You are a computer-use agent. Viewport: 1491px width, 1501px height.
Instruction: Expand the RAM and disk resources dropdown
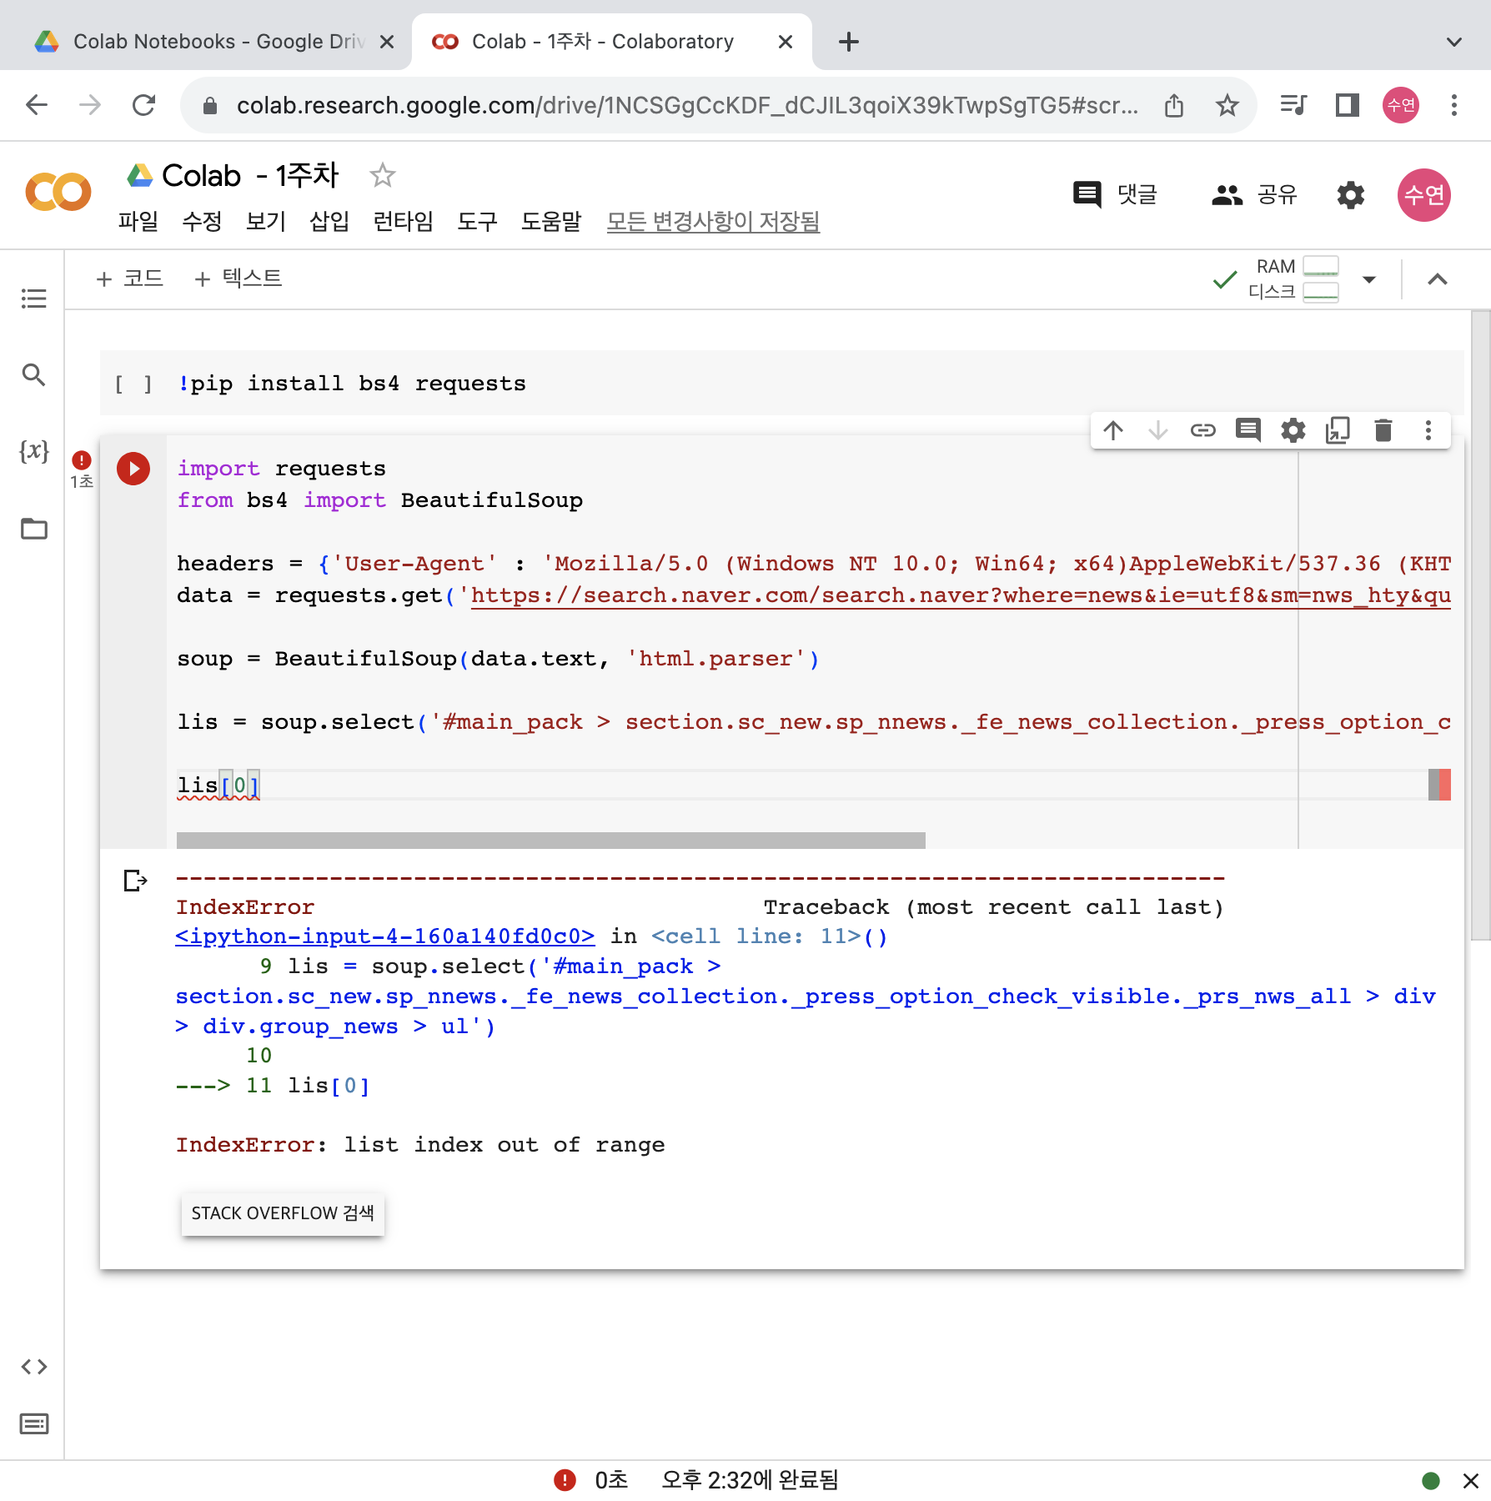coord(1369,279)
